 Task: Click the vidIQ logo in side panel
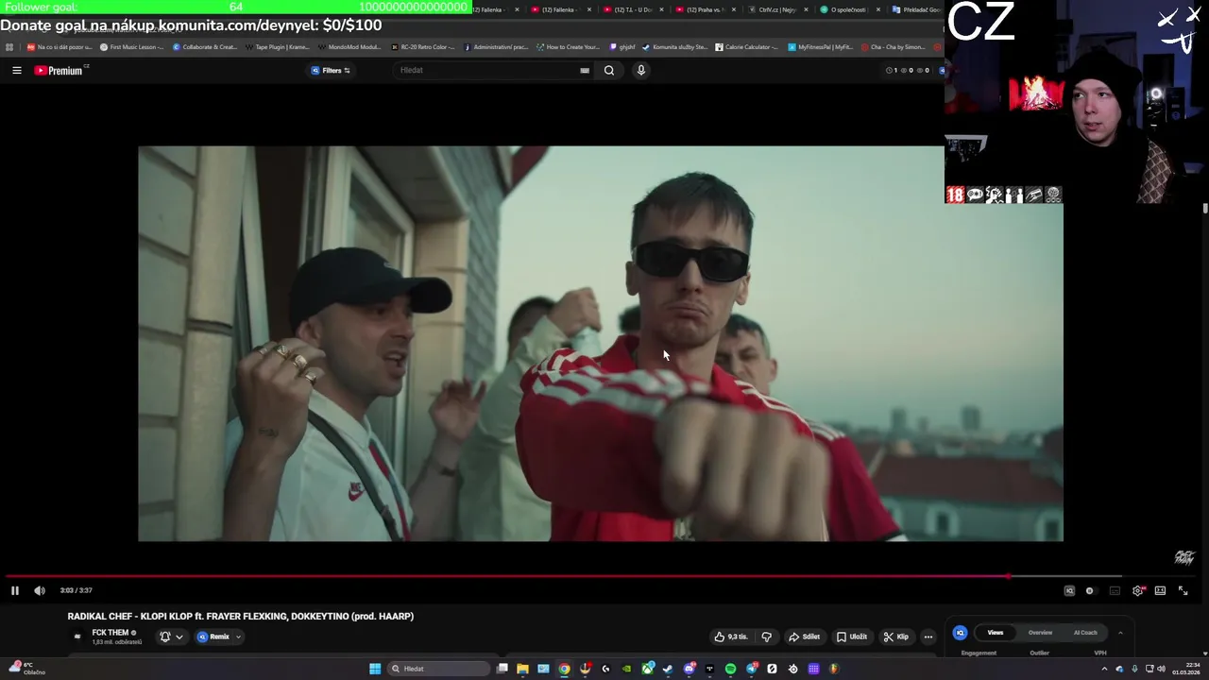(960, 633)
